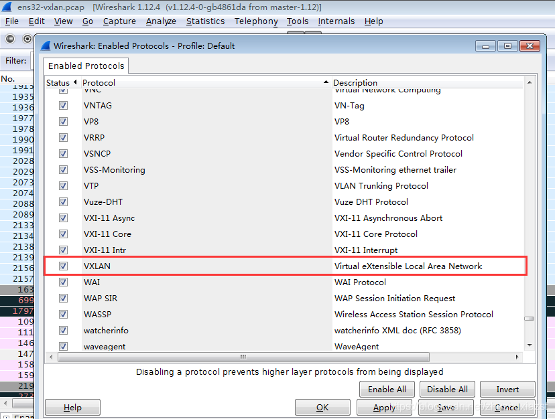This screenshot has height=419, width=555.
Task: Select the Enabled Protocols tab
Action: coord(86,66)
